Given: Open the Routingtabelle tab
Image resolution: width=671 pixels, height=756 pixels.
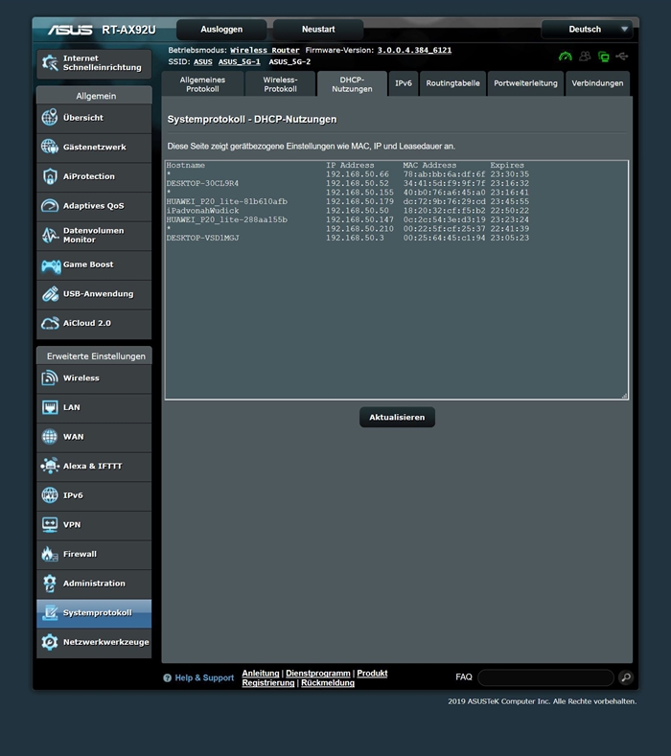Looking at the screenshot, I should [x=453, y=83].
